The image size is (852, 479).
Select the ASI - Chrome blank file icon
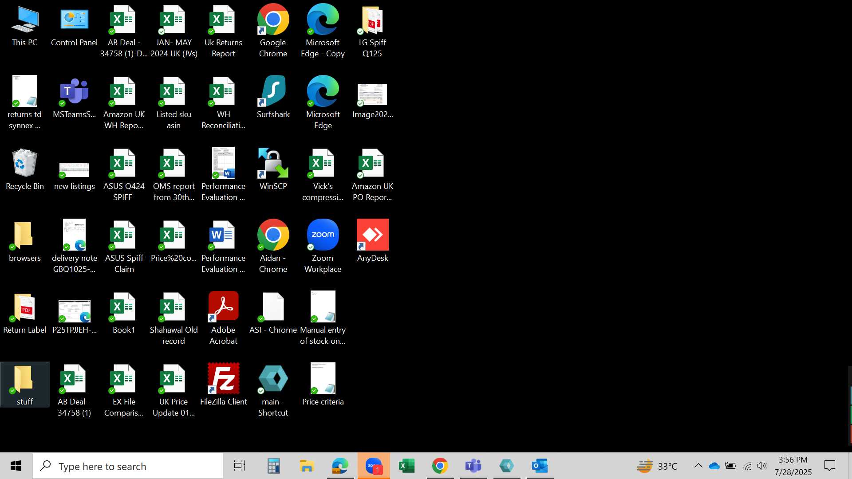tap(273, 313)
